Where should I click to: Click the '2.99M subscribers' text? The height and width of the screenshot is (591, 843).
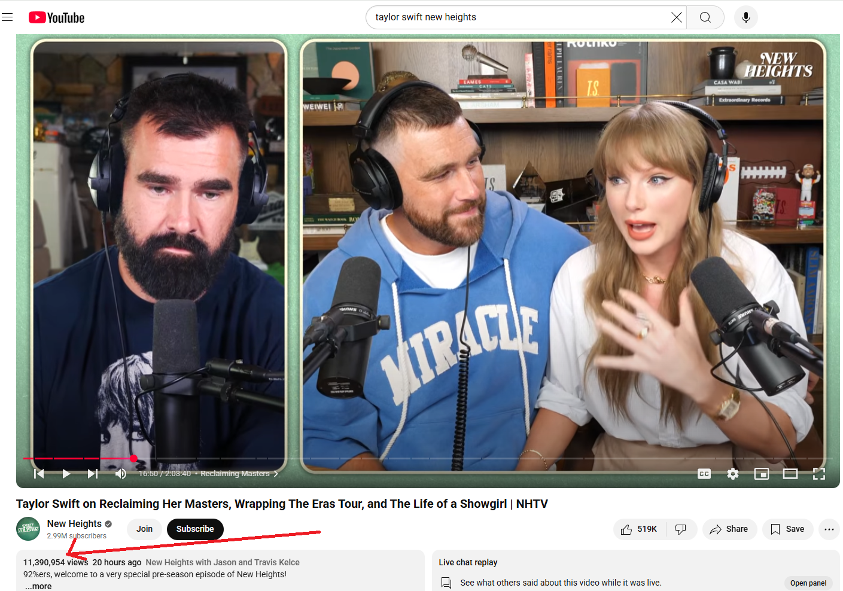pyautogui.click(x=77, y=536)
